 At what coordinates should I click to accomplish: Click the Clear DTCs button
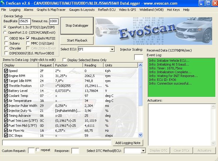click(181, 150)
